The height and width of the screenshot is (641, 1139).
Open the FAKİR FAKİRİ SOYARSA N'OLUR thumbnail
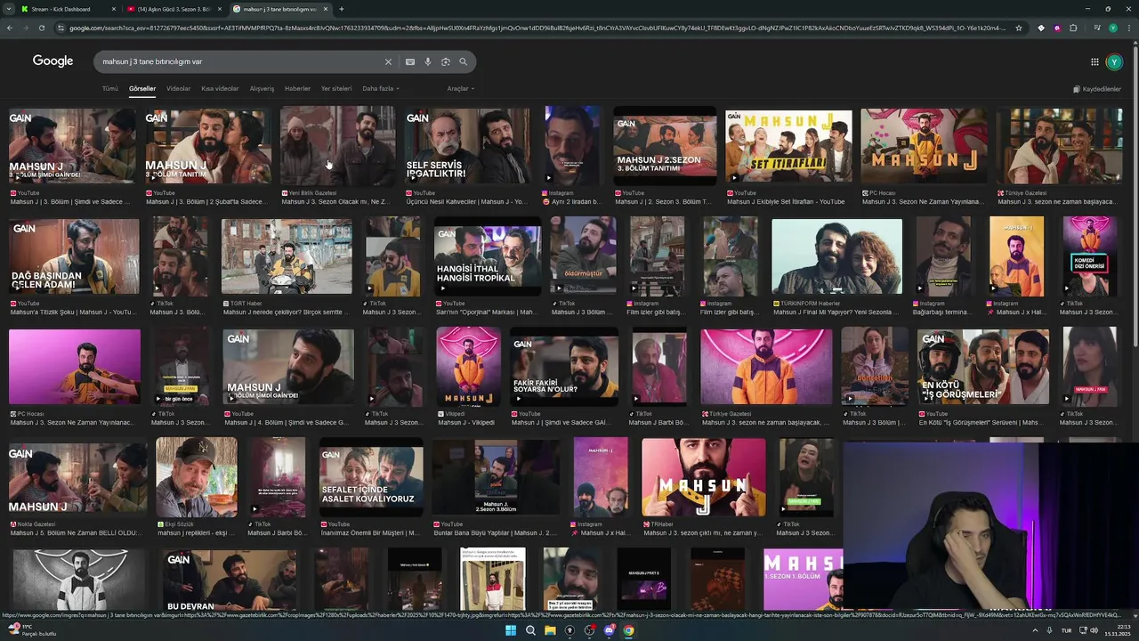click(564, 367)
